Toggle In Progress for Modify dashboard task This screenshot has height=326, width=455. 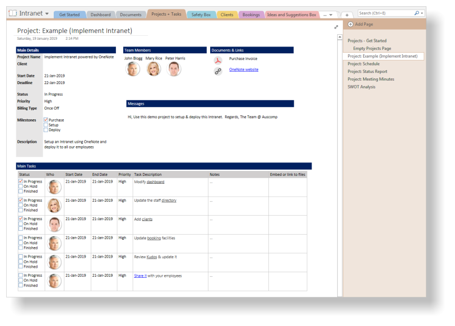point(21,181)
